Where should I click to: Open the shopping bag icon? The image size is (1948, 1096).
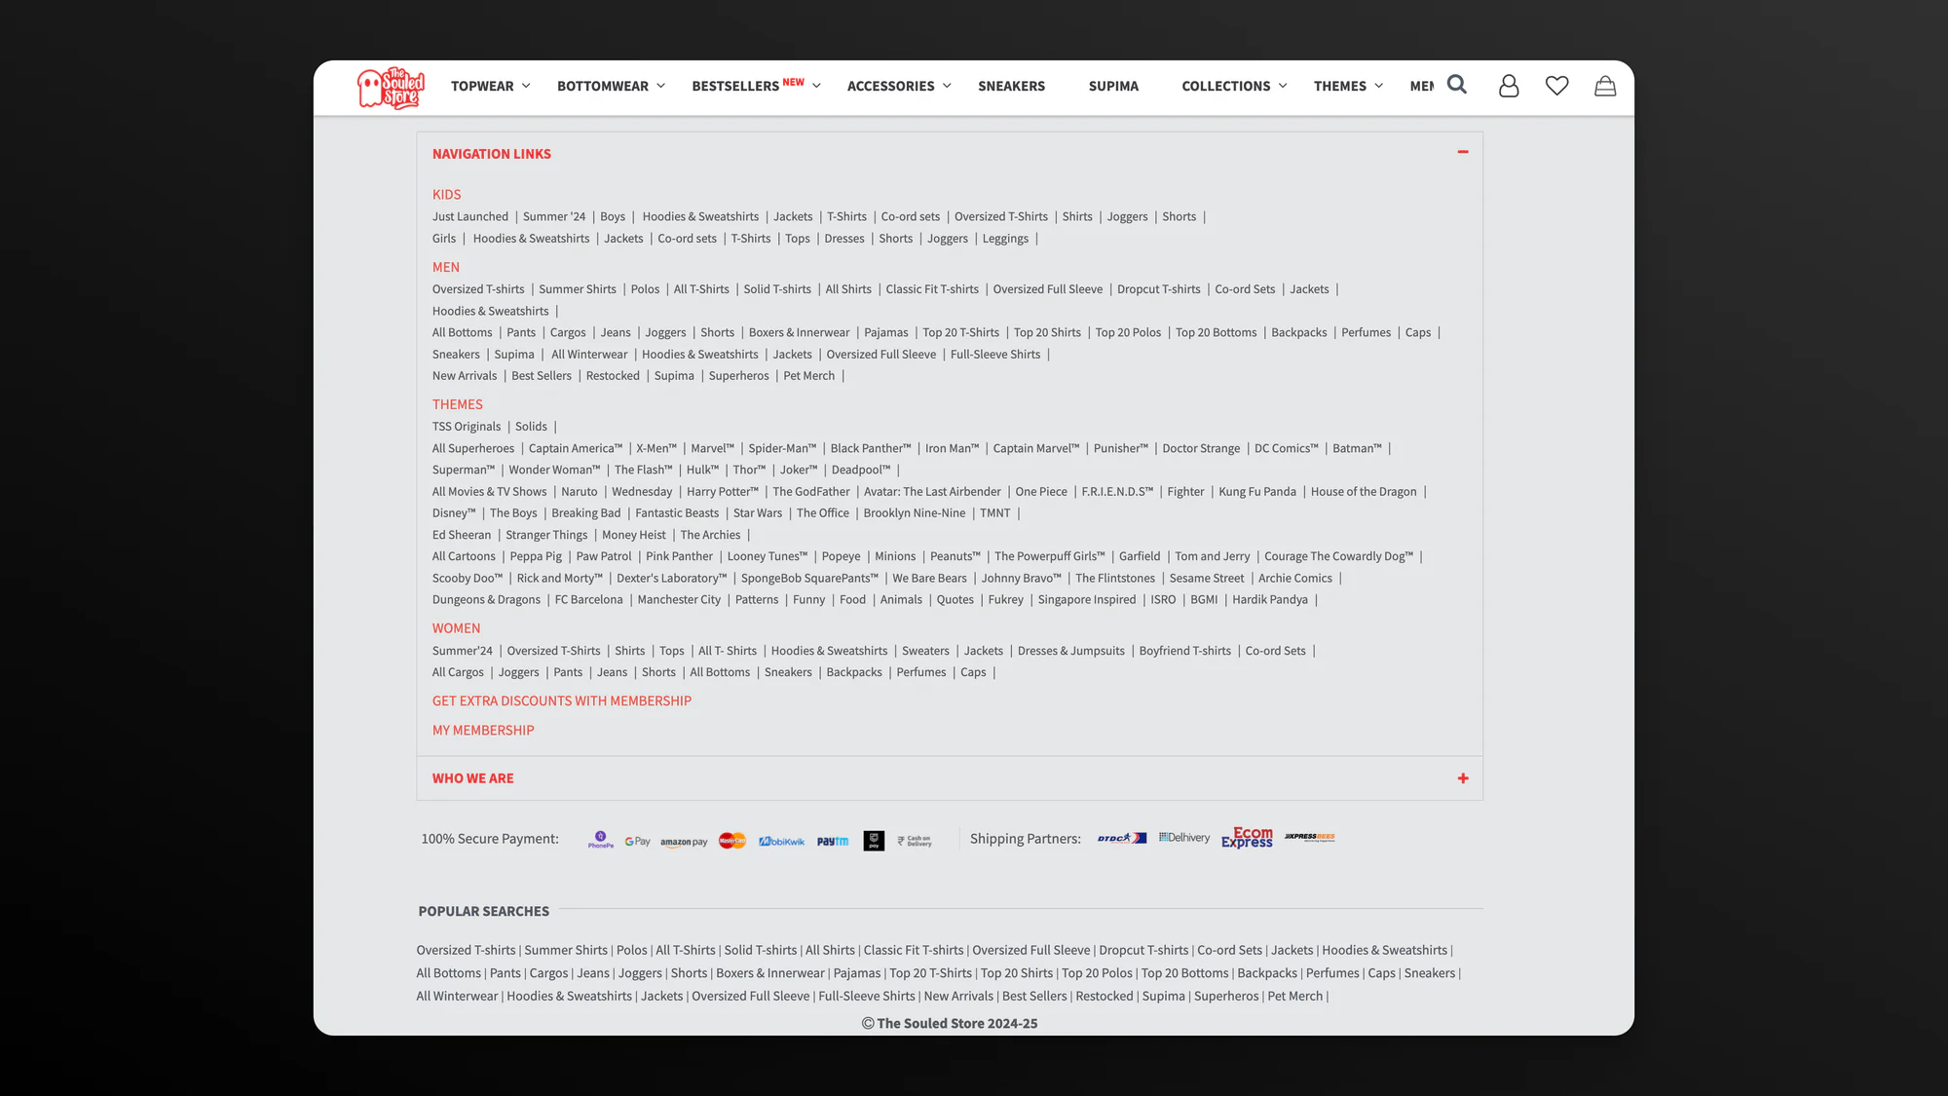coord(1605,86)
